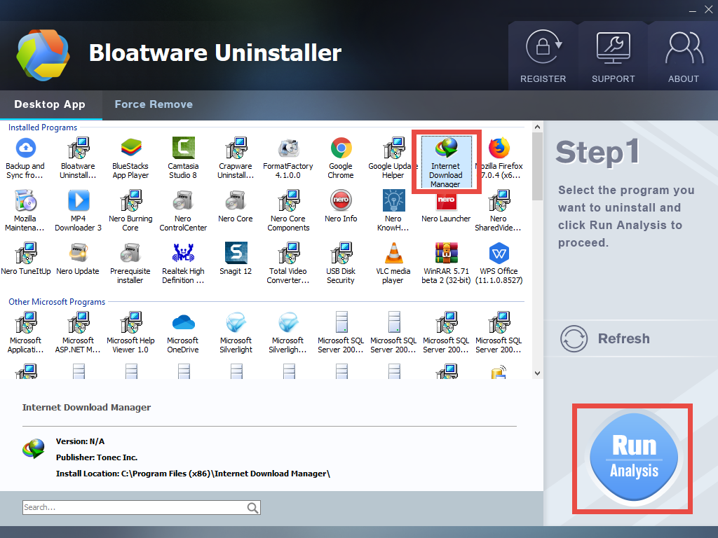Click the program list scrollbar thumb
Image resolution: width=718 pixels, height=538 pixels.
click(x=538, y=167)
